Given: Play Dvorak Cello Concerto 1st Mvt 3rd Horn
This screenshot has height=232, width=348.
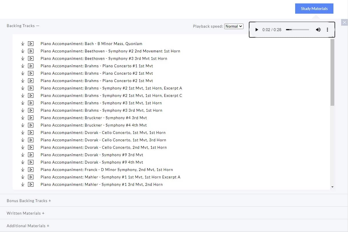Looking at the screenshot, I should click(x=31, y=140).
